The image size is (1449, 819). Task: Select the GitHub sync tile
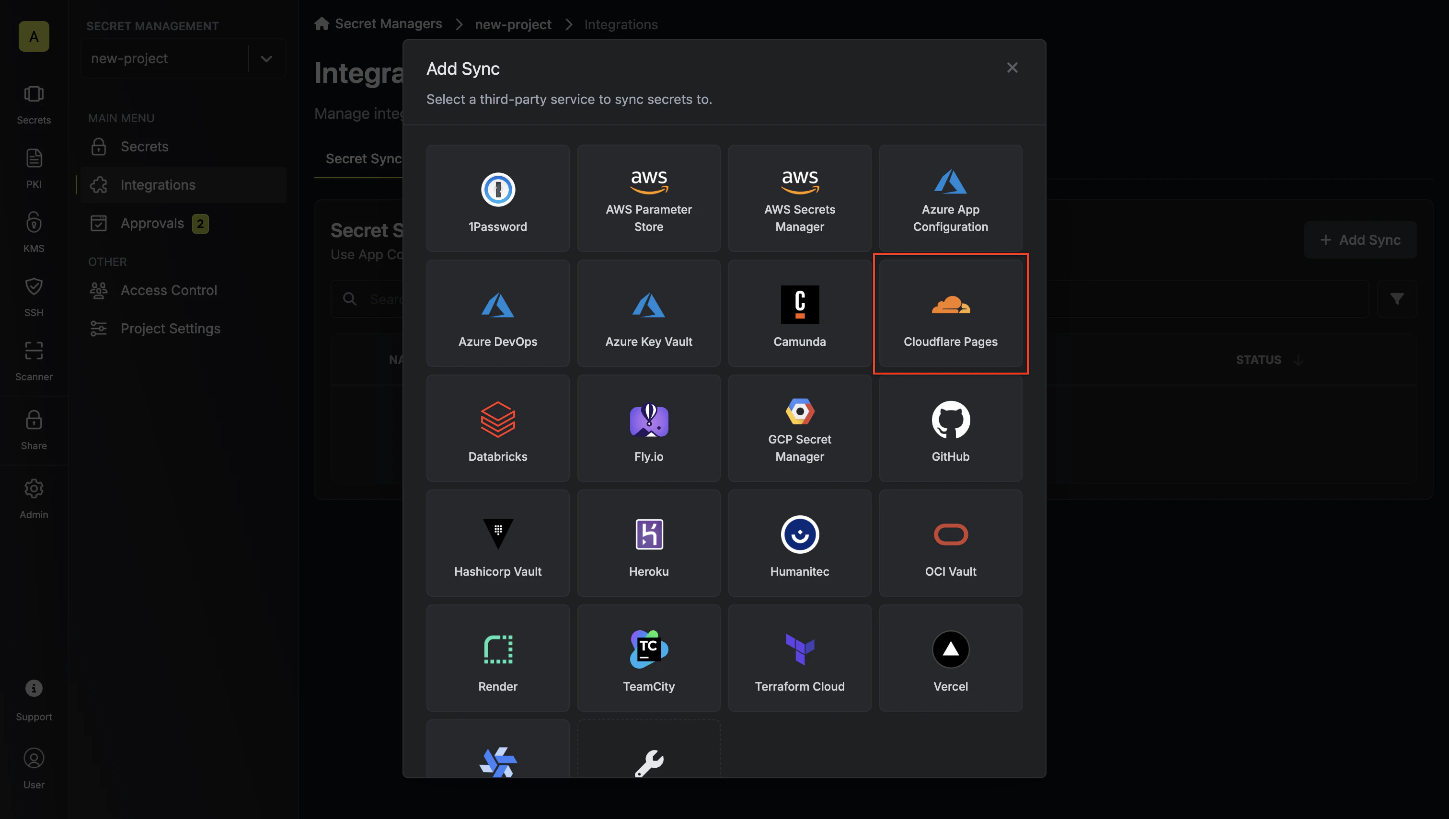click(950, 428)
